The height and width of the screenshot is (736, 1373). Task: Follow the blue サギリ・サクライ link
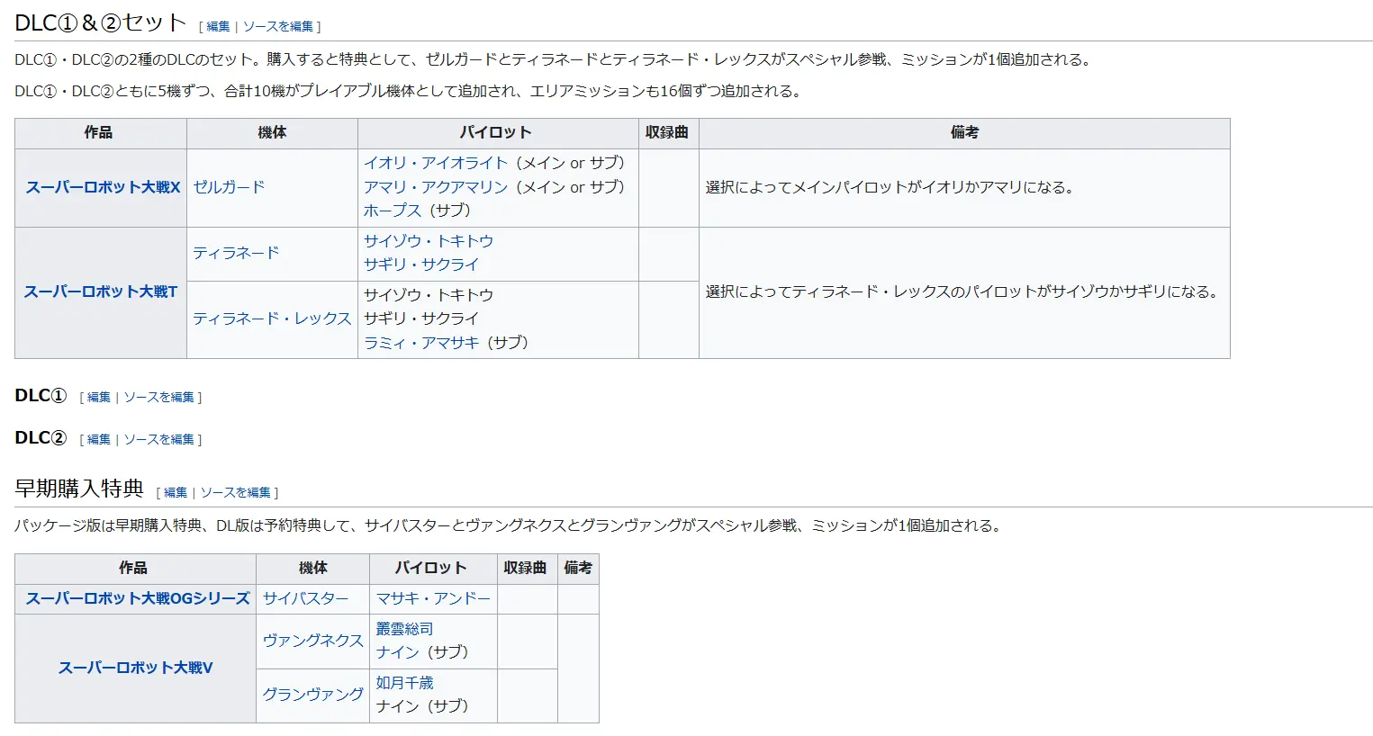pyautogui.click(x=421, y=265)
